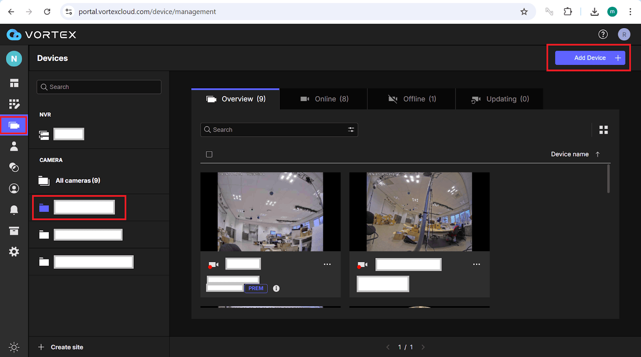Click the archive box icon in sidebar

click(14, 231)
